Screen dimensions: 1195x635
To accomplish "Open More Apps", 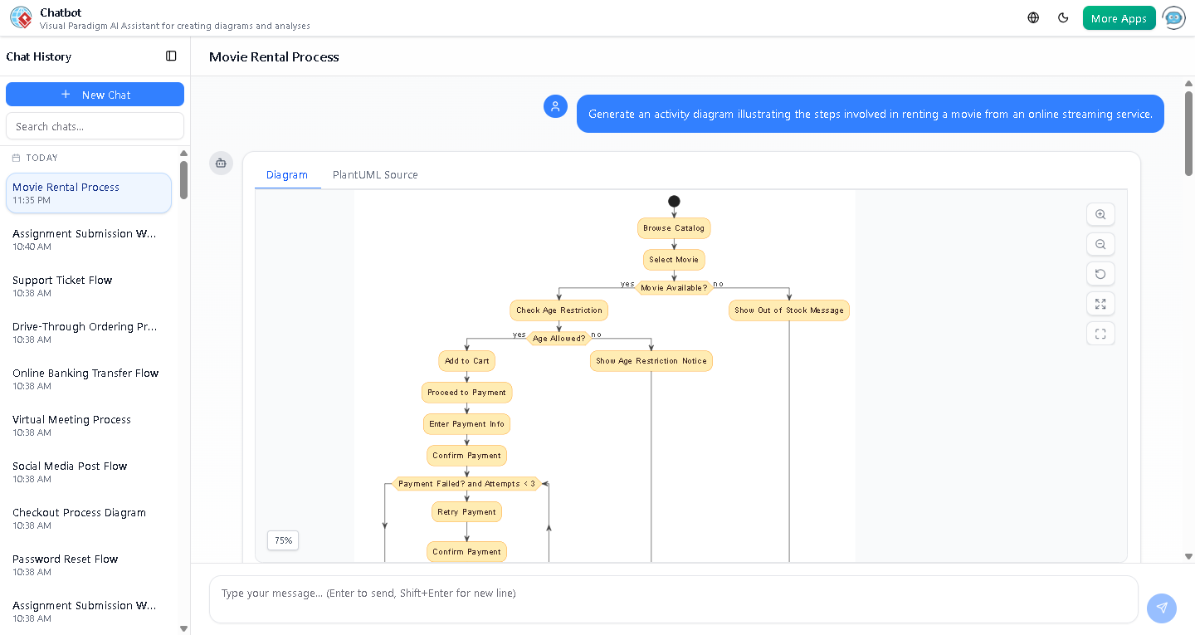I will pyautogui.click(x=1119, y=17).
